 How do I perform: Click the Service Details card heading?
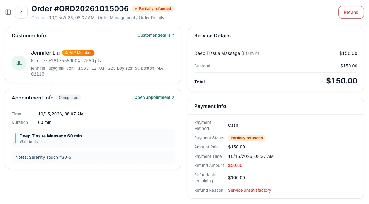tap(212, 35)
